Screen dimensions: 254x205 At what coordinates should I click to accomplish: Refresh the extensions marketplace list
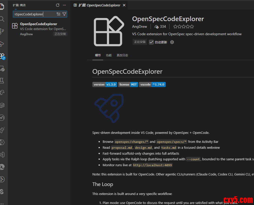(x=58, y=5)
